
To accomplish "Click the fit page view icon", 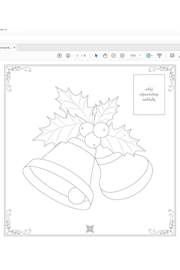I will click(x=148, y=55).
